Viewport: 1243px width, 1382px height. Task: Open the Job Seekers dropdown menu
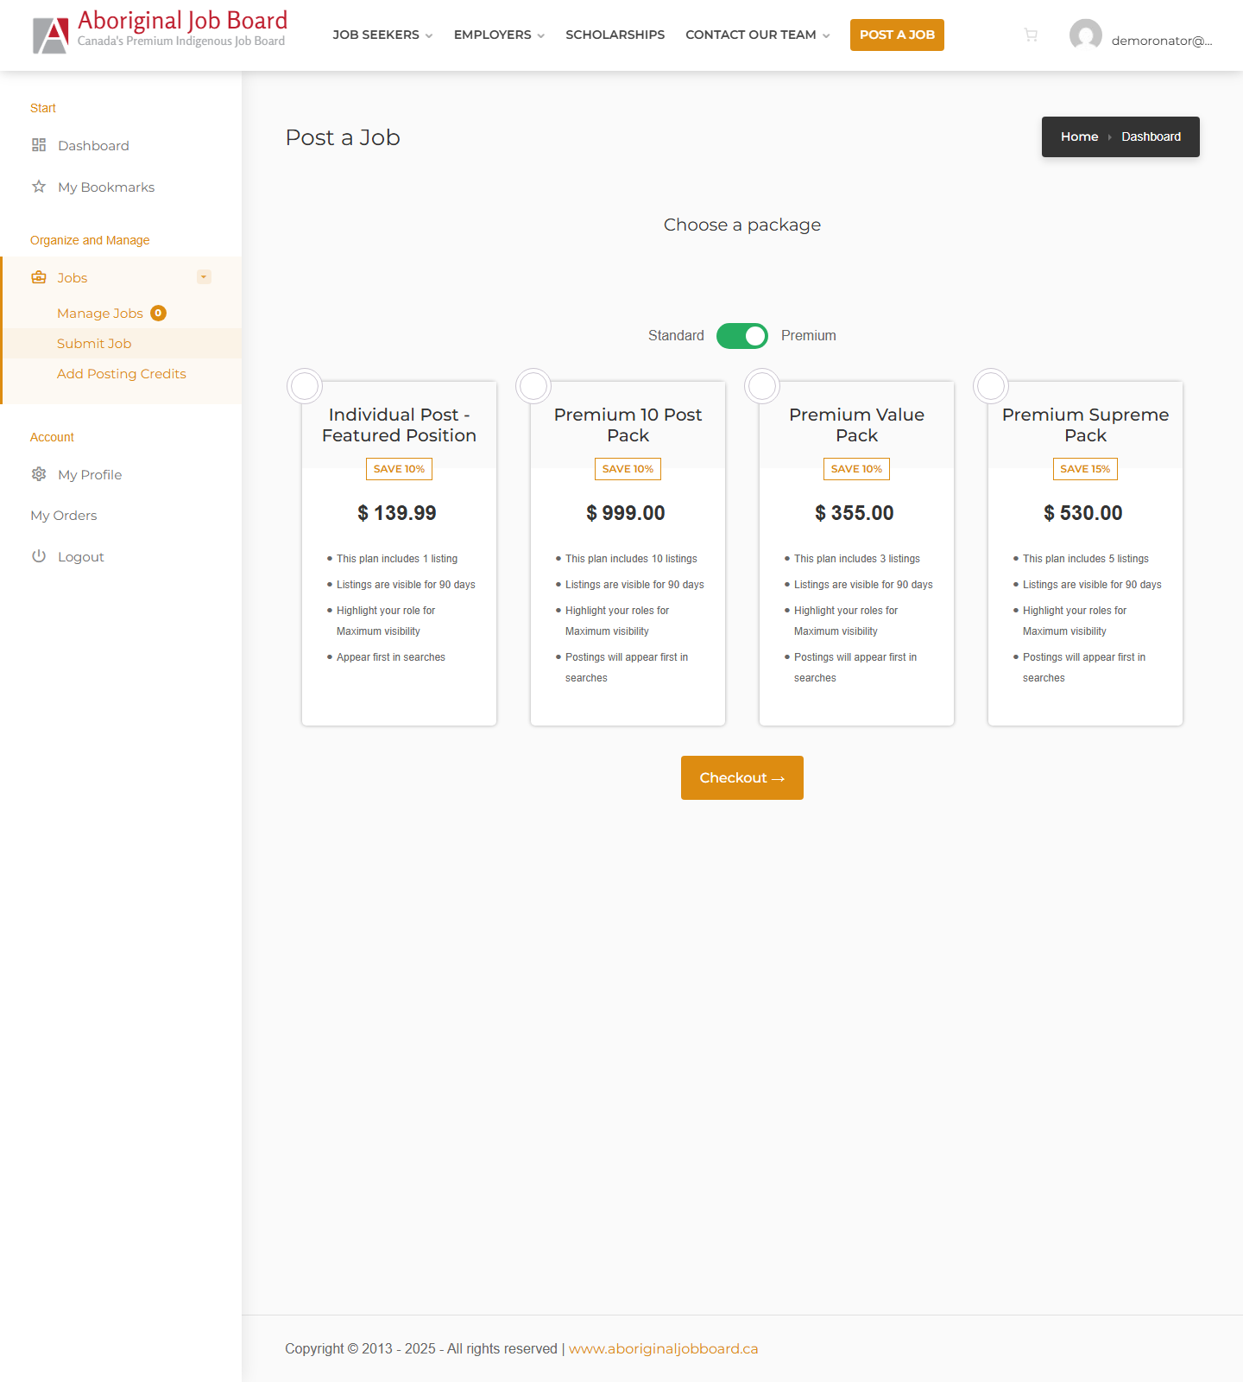point(382,35)
